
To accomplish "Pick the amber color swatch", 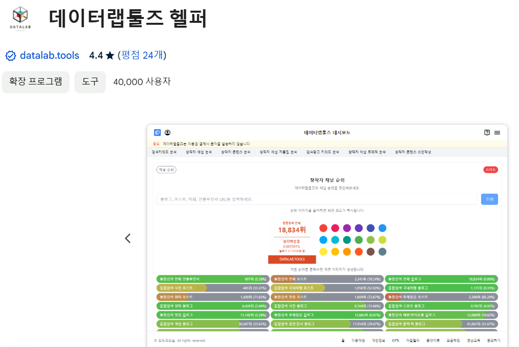I will coord(335,252).
